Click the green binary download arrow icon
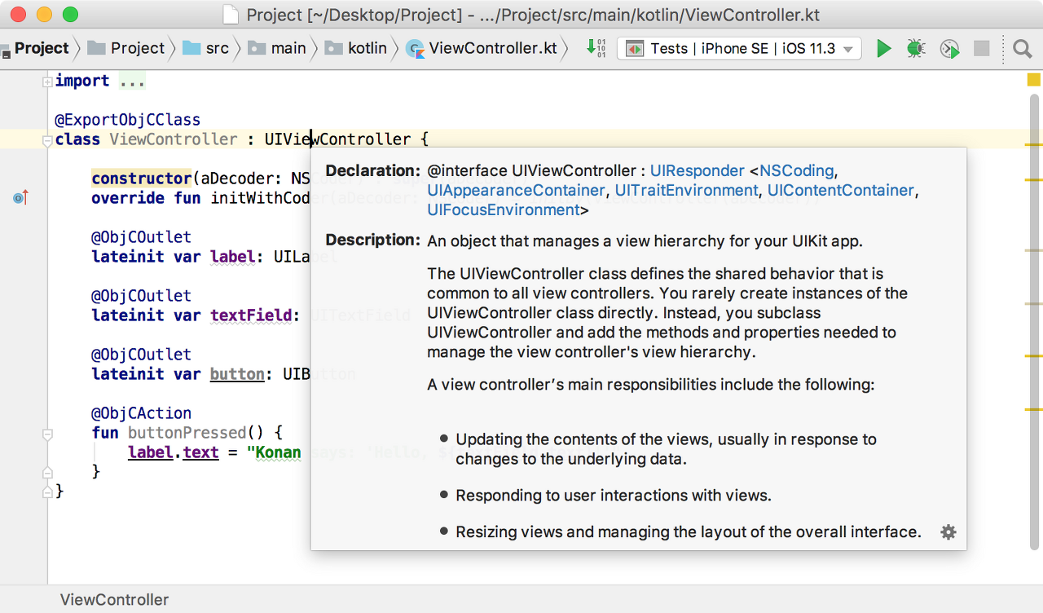Image resolution: width=1043 pixels, height=613 pixels. coord(596,48)
